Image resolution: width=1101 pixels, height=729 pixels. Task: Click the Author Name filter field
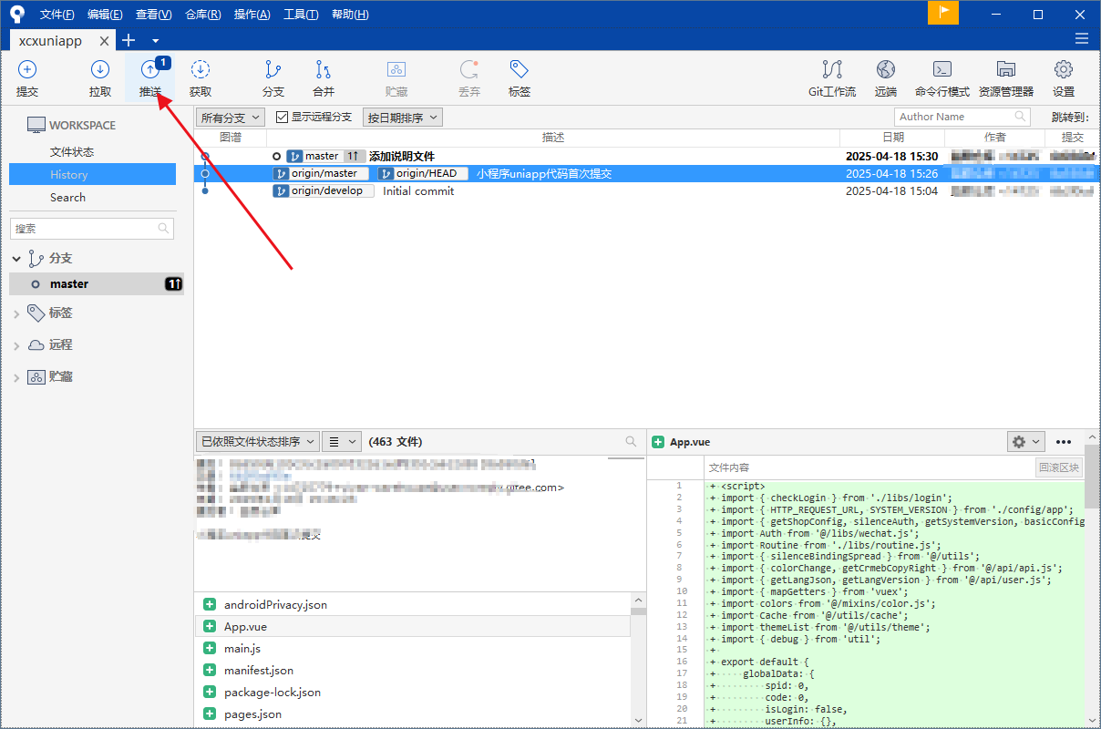coord(954,117)
